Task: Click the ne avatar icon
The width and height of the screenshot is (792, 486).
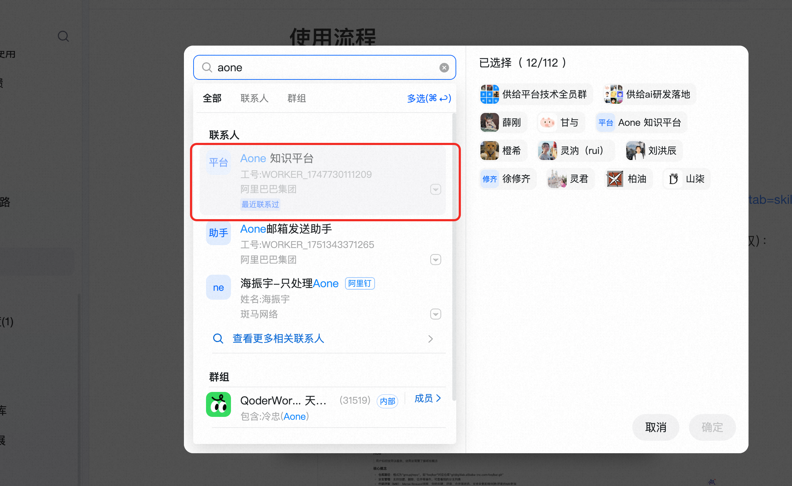Action: (x=218, y=287)
